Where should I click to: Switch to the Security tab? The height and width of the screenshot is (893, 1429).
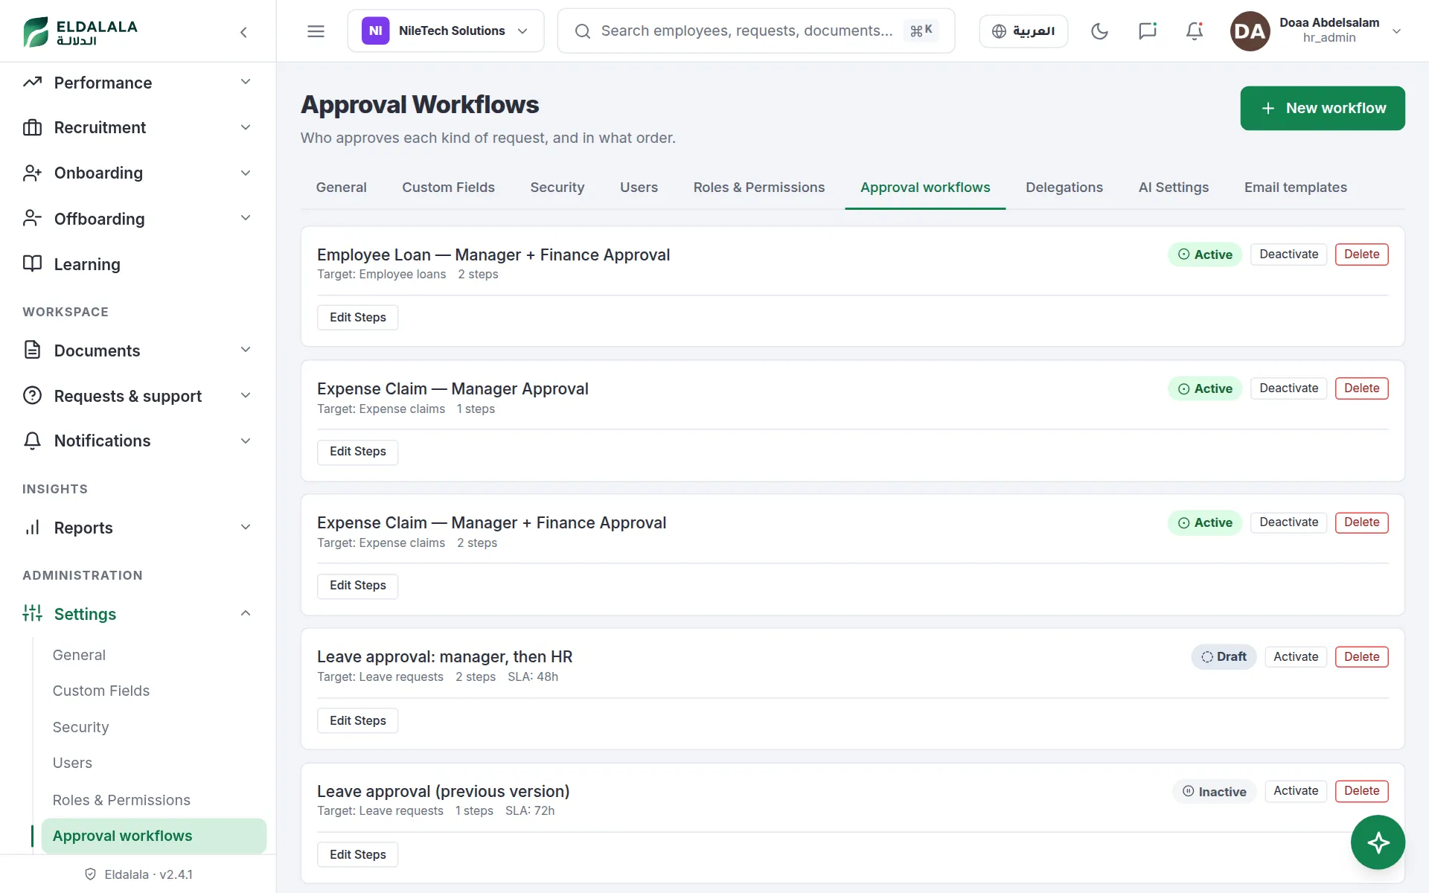pyautogui.click(x=557, y=188)
